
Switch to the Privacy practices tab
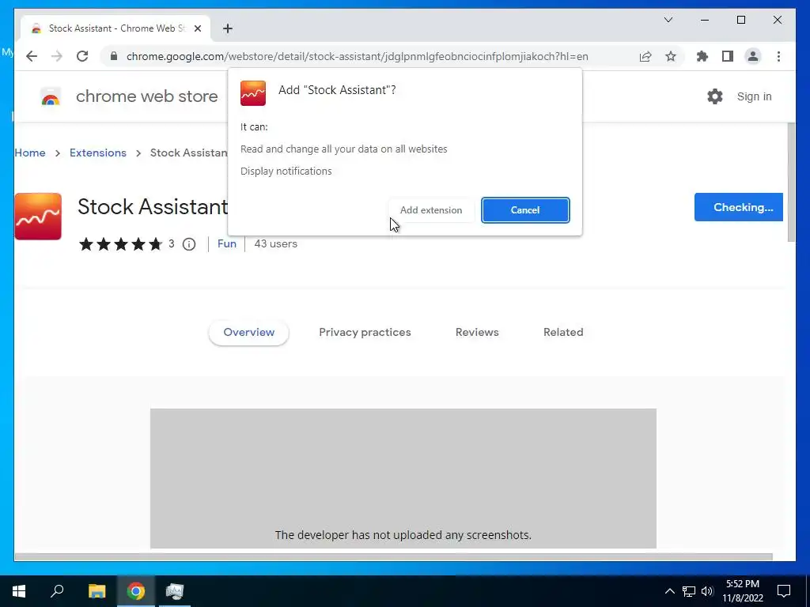(365, 332)
